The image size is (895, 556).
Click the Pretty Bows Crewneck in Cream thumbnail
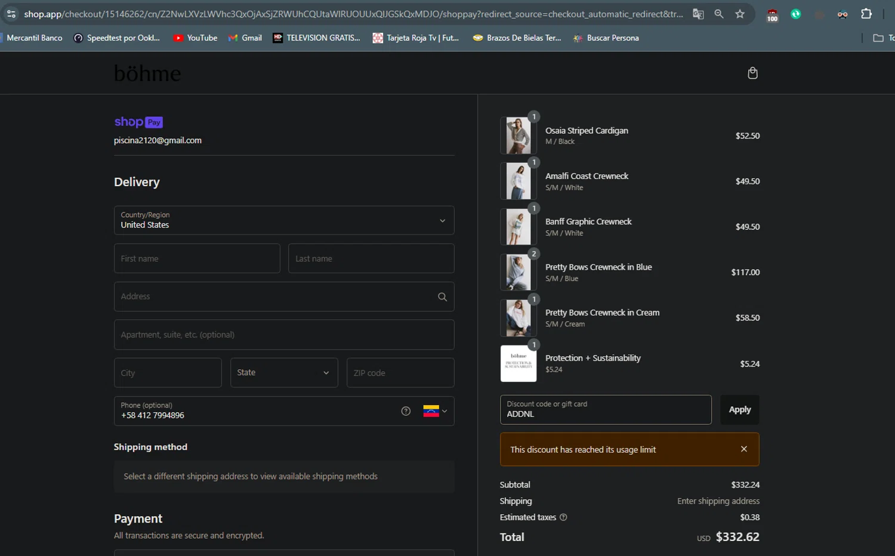[518, 318]
